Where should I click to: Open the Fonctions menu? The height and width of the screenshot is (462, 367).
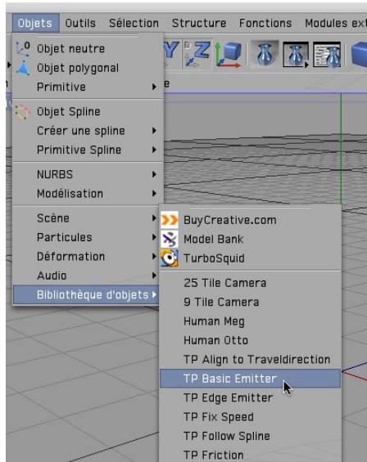[265, 23]
